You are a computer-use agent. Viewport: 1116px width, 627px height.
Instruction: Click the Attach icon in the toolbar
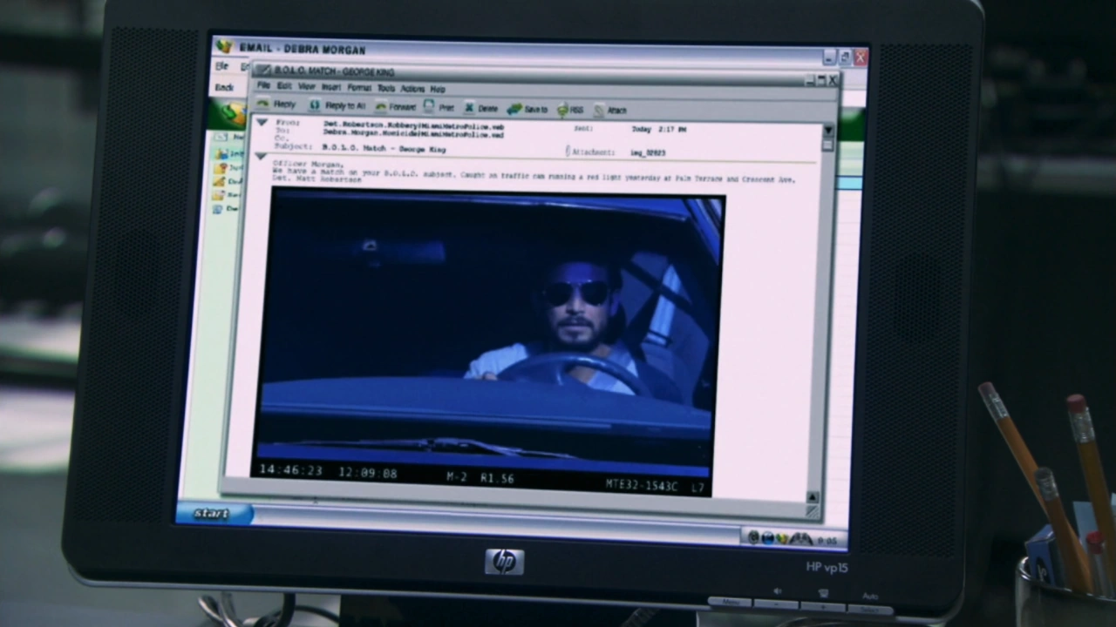[x=599, y=111]
